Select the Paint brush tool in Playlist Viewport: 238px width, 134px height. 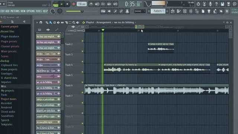coord(51,22)
